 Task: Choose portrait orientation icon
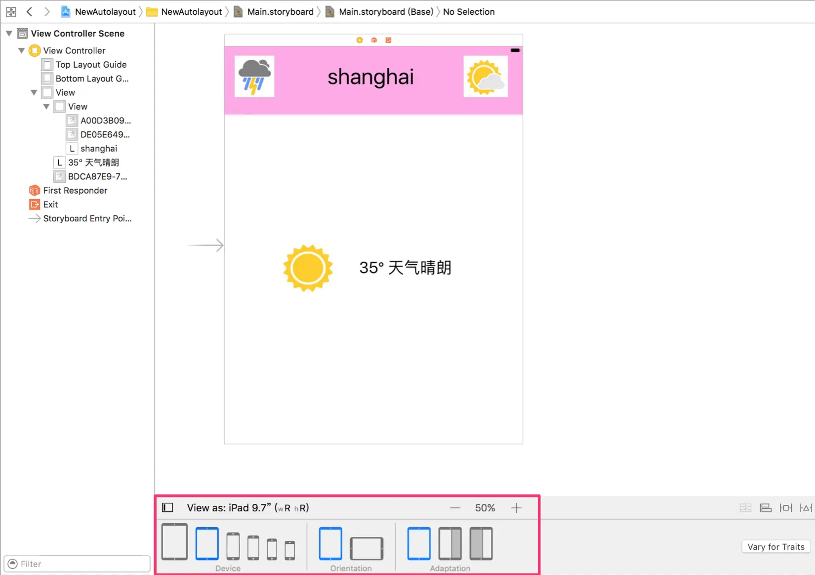click(x=330, y=543)
